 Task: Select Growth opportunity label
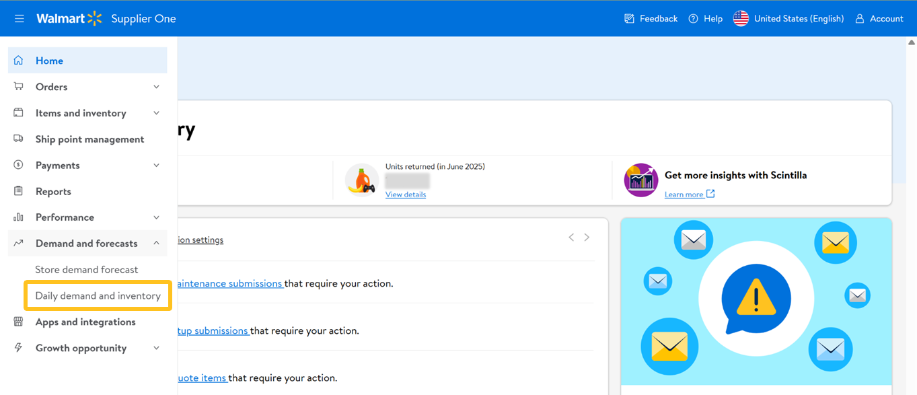click(81, 348)
